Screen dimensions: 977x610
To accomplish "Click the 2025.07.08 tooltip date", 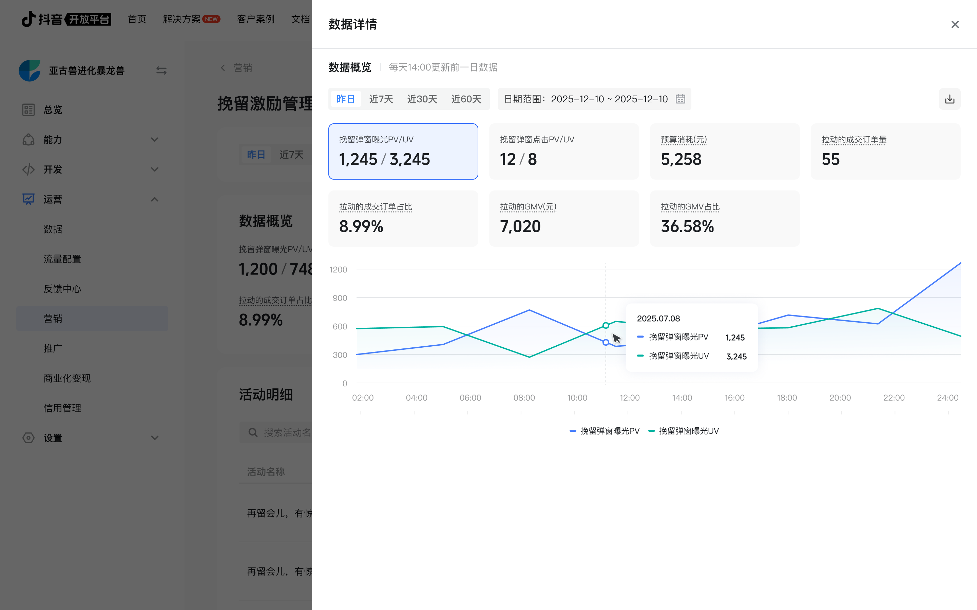I will [658, 318].
